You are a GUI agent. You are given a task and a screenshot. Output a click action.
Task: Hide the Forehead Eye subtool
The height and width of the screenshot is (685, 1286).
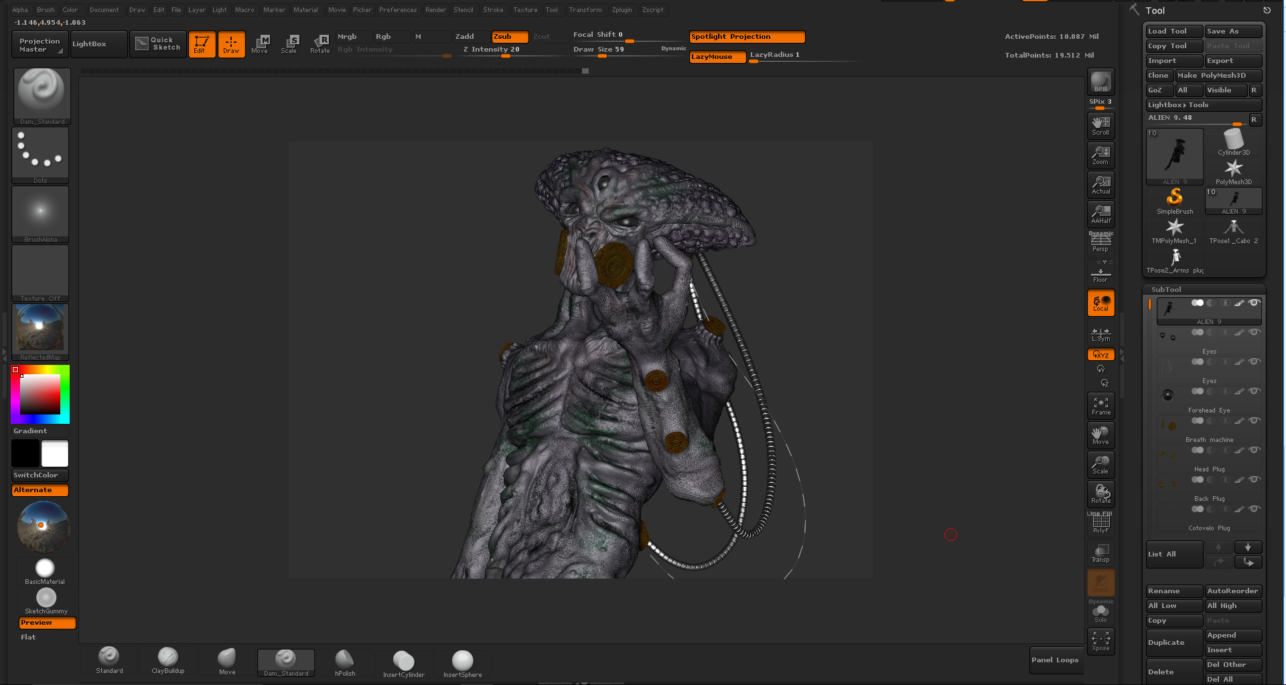click(1254, 391)
